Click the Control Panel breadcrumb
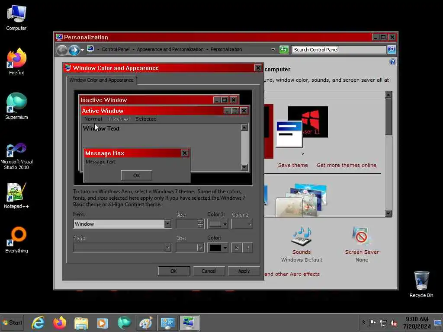The image size is (443, 332). [x=115, y=49]
